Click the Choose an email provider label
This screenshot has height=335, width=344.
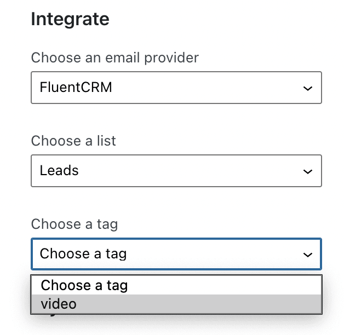click(x=114, y=57)
